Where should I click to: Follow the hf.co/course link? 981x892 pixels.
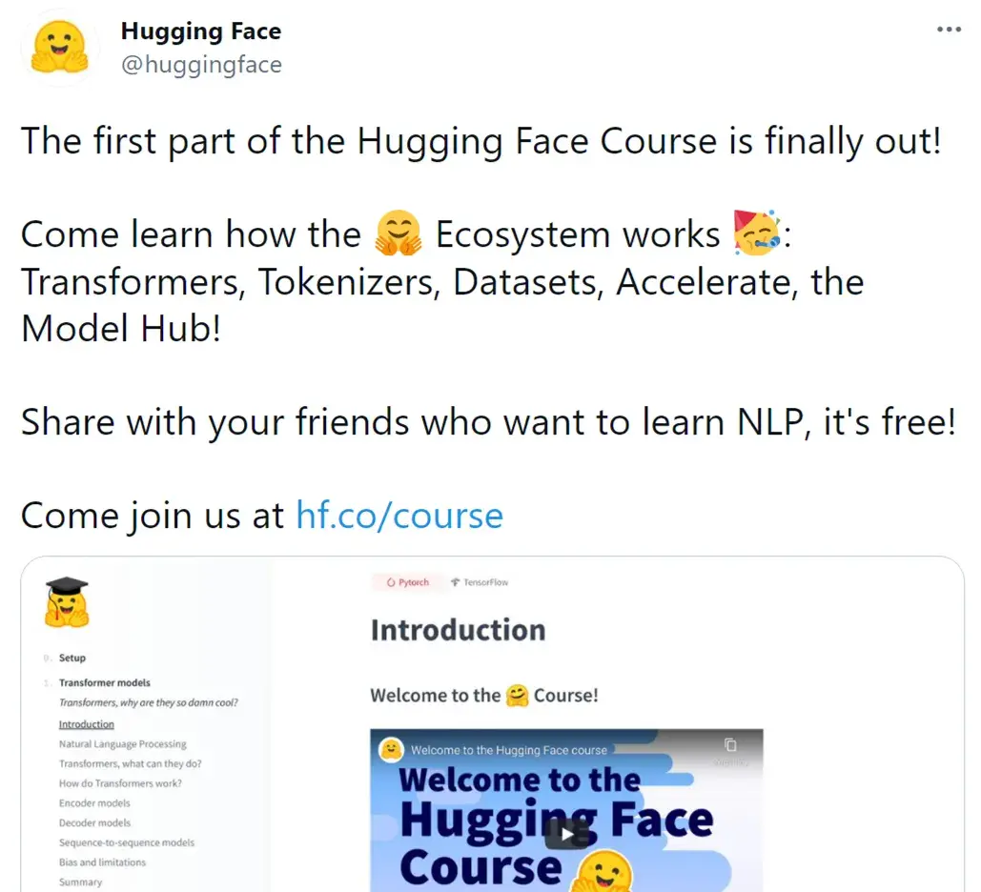399,515
